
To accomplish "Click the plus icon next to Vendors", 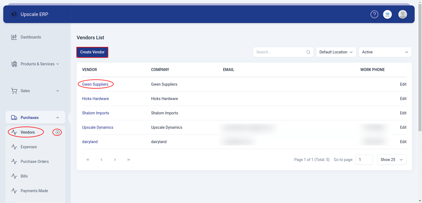I will point(57,132).
